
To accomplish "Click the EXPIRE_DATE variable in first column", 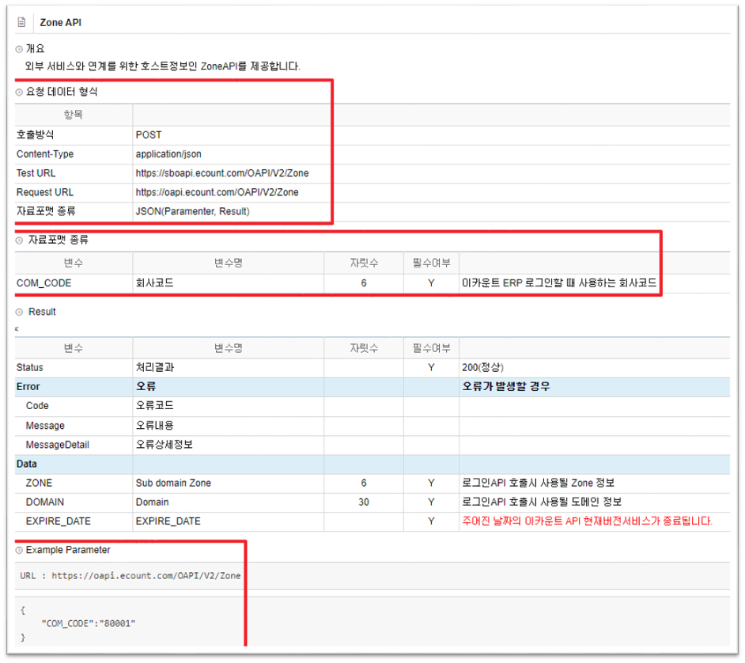I will tap(58, 521).
